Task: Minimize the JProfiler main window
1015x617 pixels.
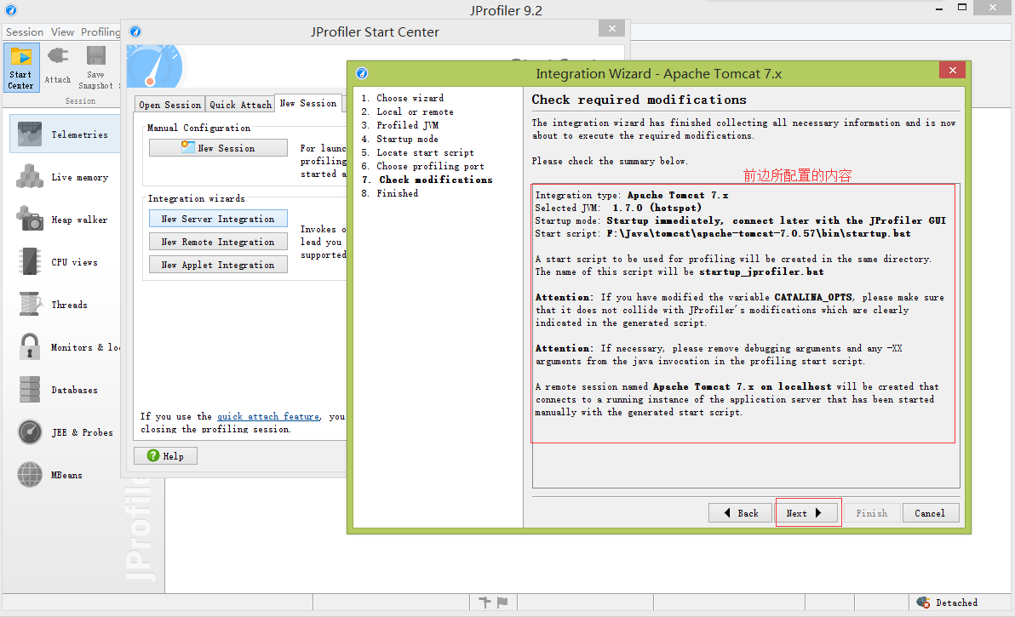Action: point(939,9)
